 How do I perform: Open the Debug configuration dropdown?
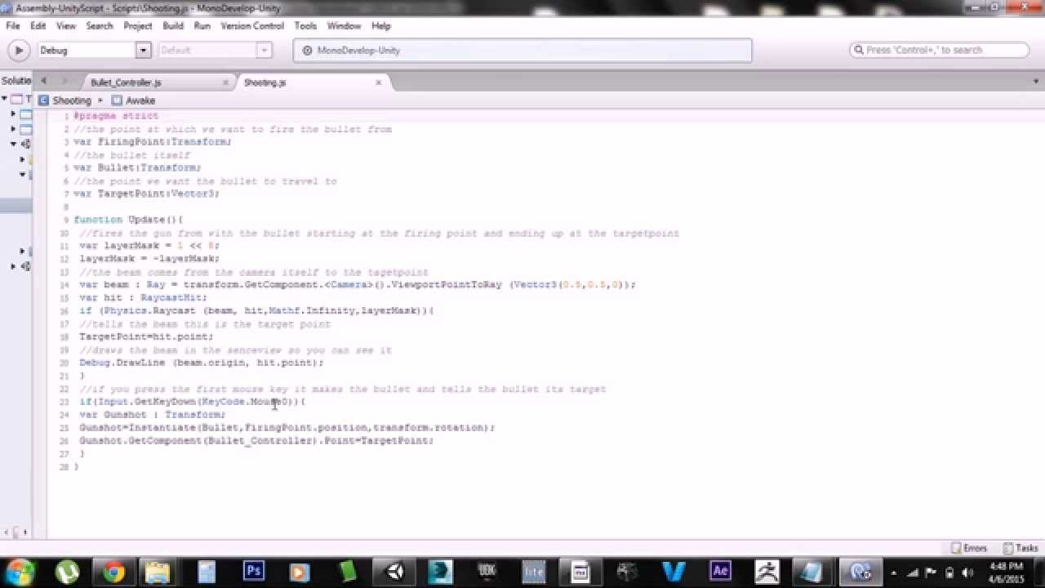pyautogui.click(x=95, y=51)
